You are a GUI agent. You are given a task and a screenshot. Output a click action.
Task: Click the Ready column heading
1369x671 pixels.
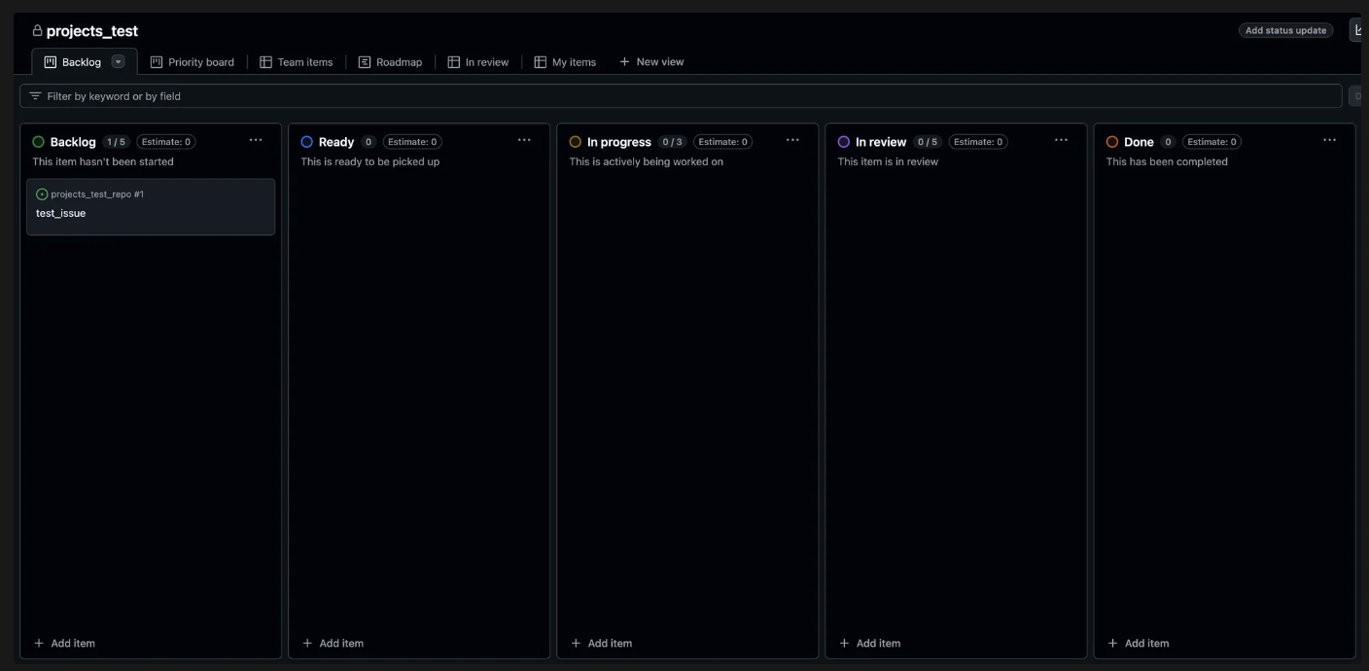click(336, 142)
